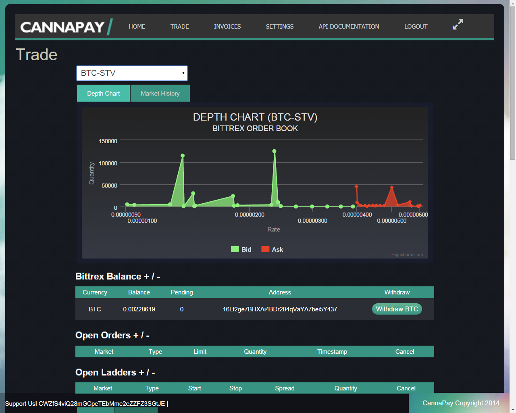
Task: Click the CannaPay logo
Action: click(x=66, y=27)
